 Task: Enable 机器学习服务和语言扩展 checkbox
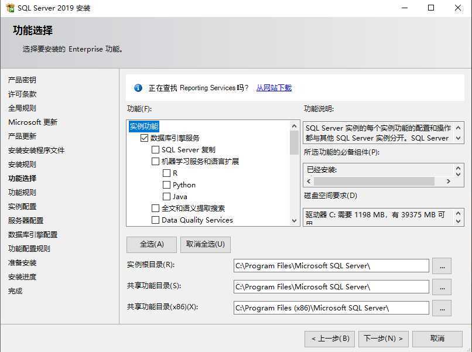(155, 162)
